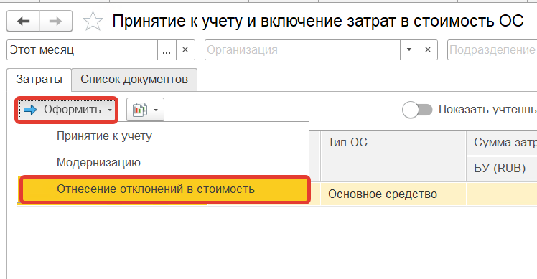
Task: Choose 'Модернизацию' from the menu
Action: pos(163,162)
